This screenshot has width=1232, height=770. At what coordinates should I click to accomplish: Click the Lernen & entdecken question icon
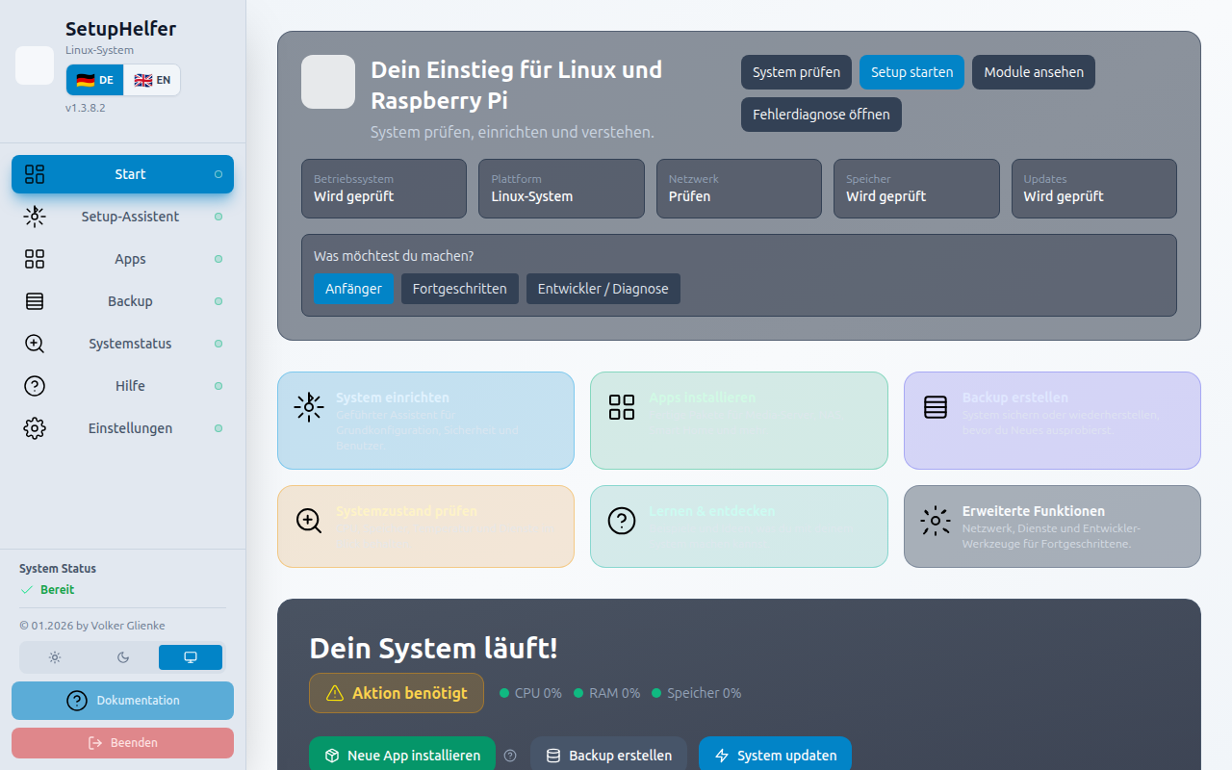(622, 521)
